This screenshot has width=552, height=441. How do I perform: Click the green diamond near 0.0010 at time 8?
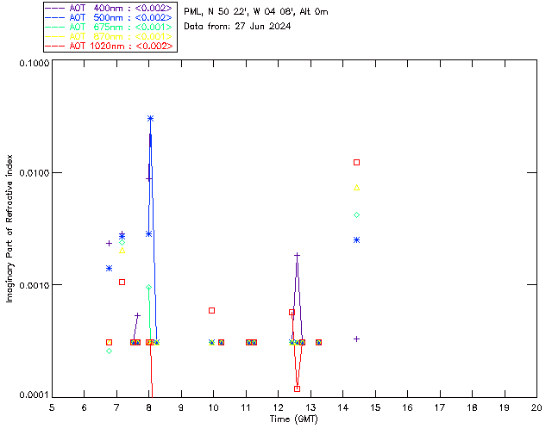point(149,288)
